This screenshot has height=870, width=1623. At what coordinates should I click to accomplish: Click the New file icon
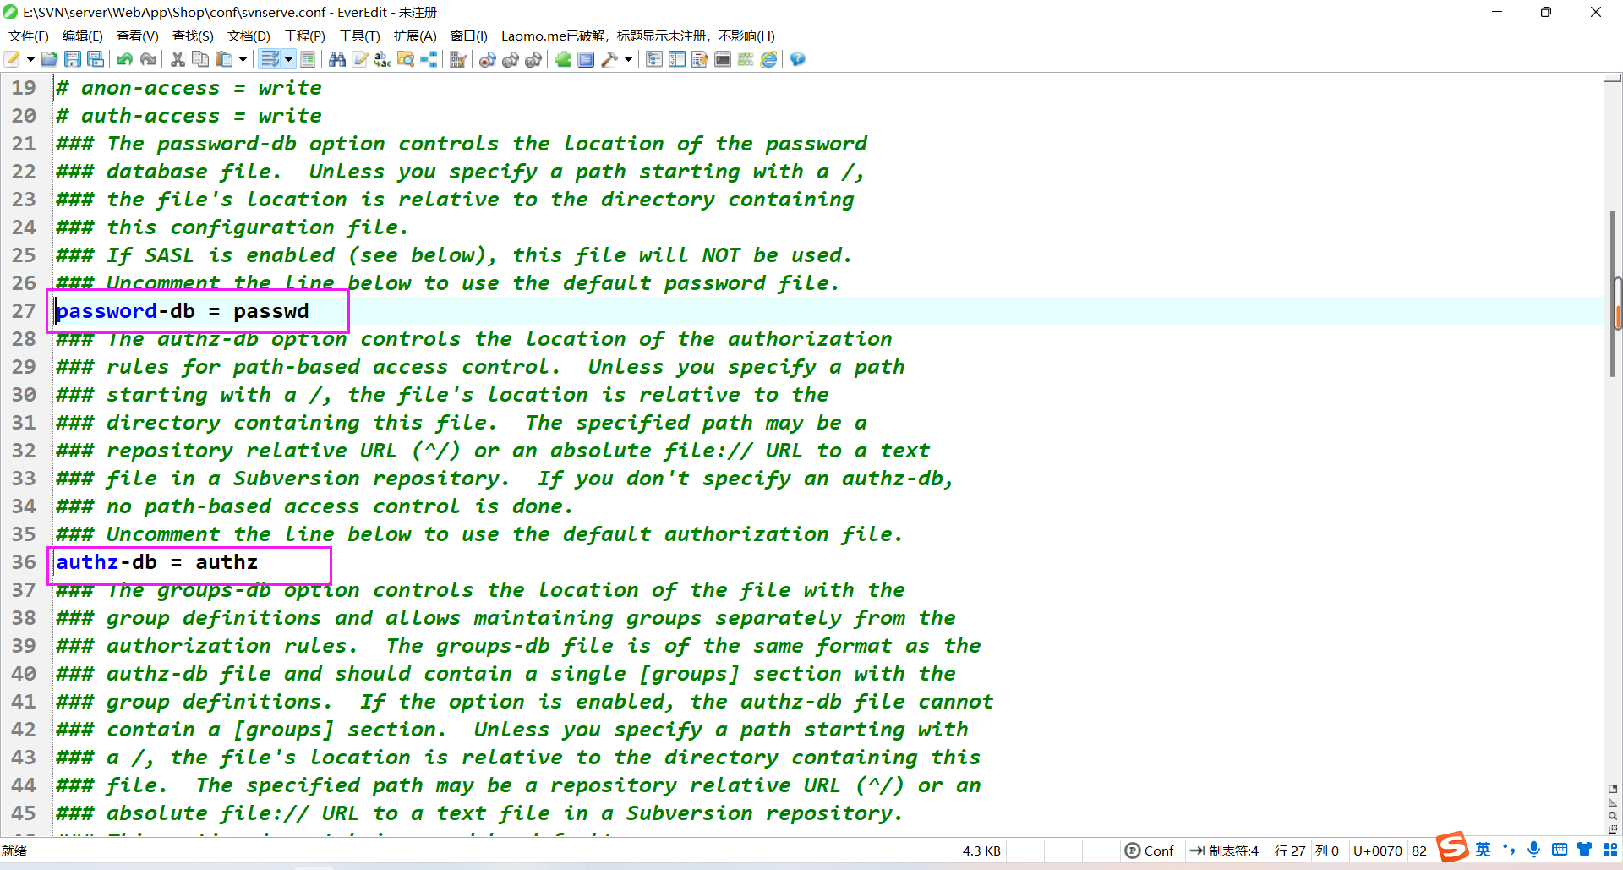point(13,59)
